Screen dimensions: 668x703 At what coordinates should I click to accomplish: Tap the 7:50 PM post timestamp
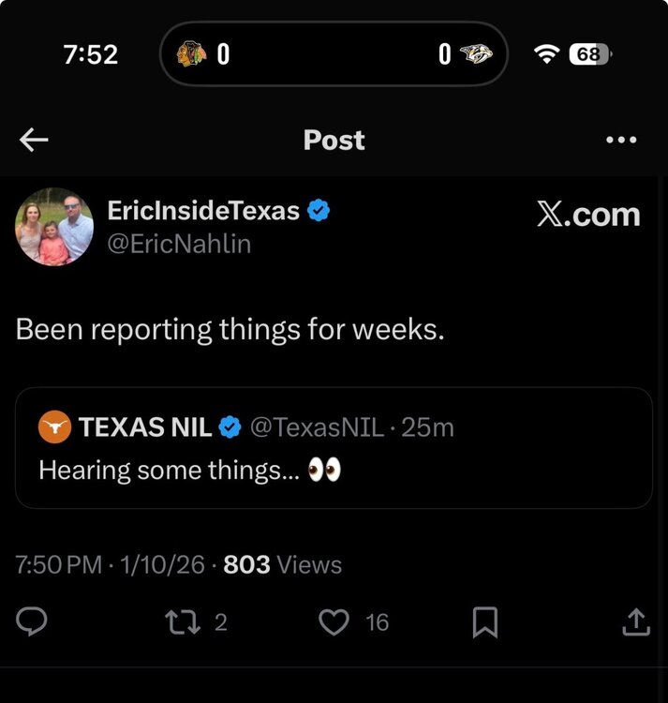(59, 565)
